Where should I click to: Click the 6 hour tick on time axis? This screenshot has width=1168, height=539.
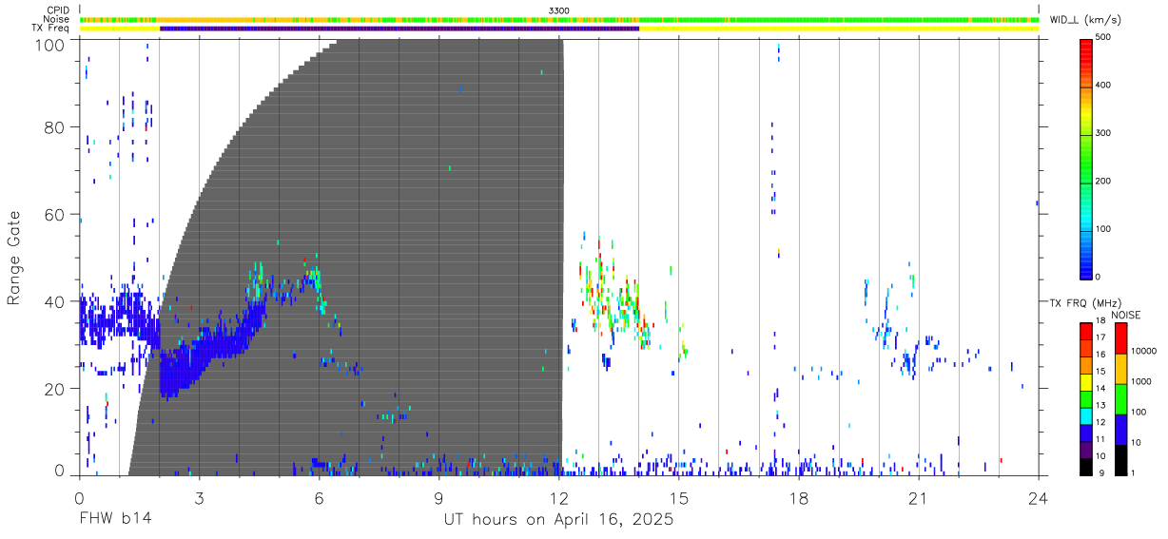click(320, 497)
